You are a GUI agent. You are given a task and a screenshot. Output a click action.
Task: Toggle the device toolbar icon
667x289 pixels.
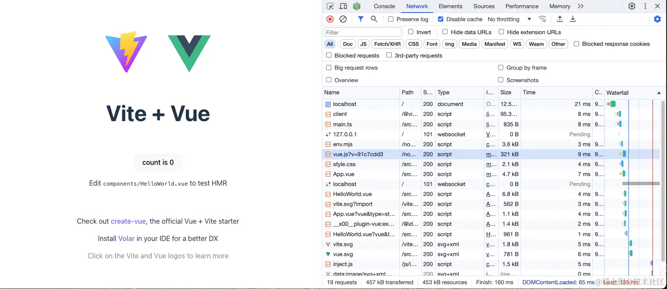[x=343, y=6]
